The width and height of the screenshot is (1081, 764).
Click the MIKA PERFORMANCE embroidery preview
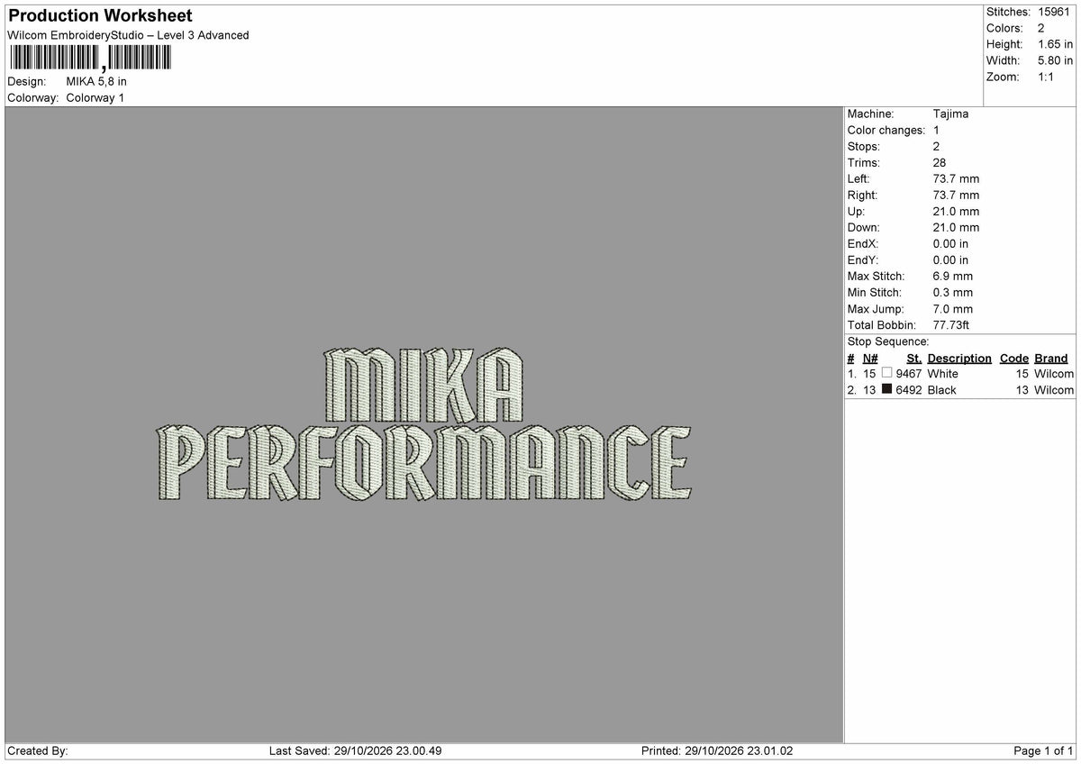(424, 424)
